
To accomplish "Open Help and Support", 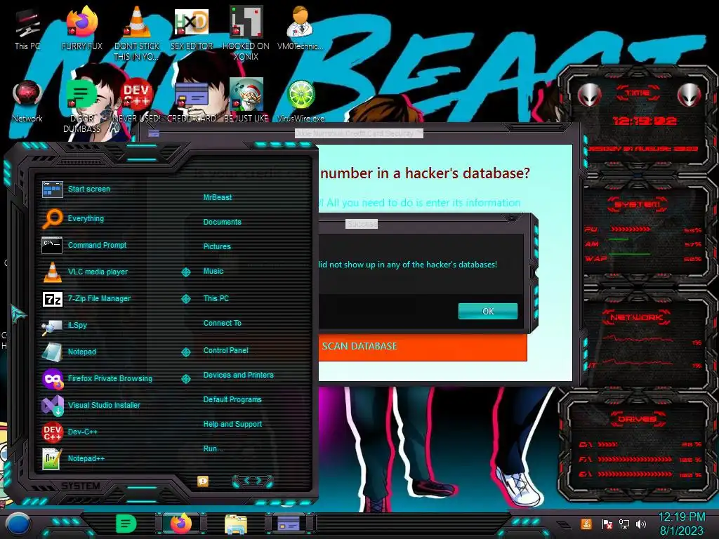I will (x=232, y=425).
